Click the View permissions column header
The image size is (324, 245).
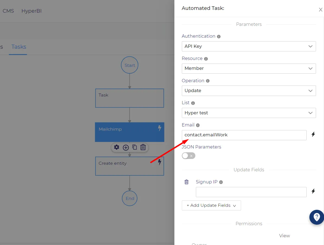tap(284, 236)
